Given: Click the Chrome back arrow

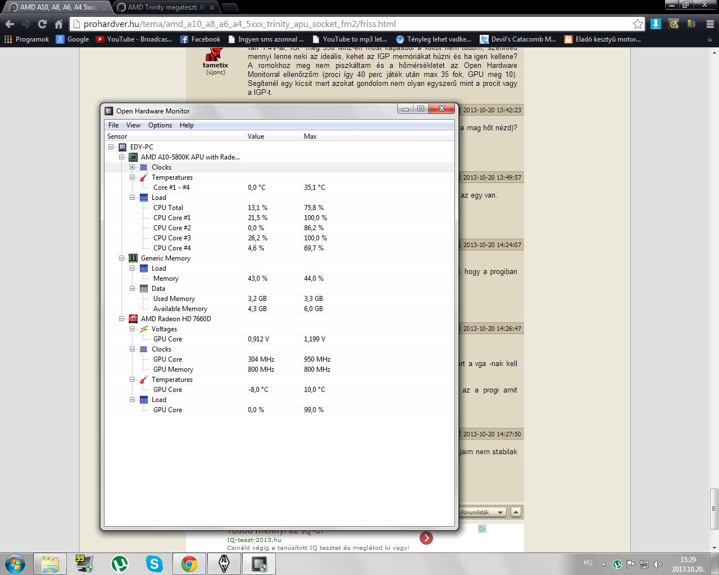Looking at the screenshot, I should click(x=10, y=24).
